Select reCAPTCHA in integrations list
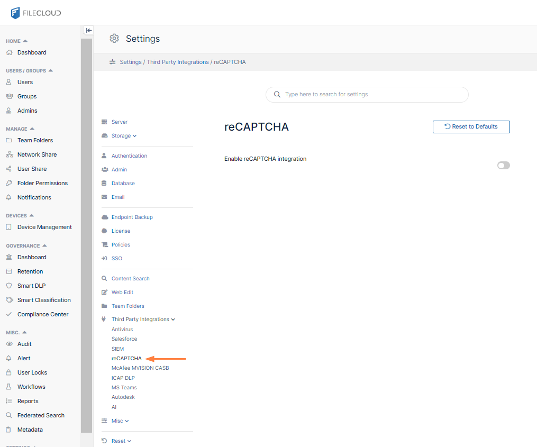The width and height of the screenshot is (537, 447). click(126, 358)
